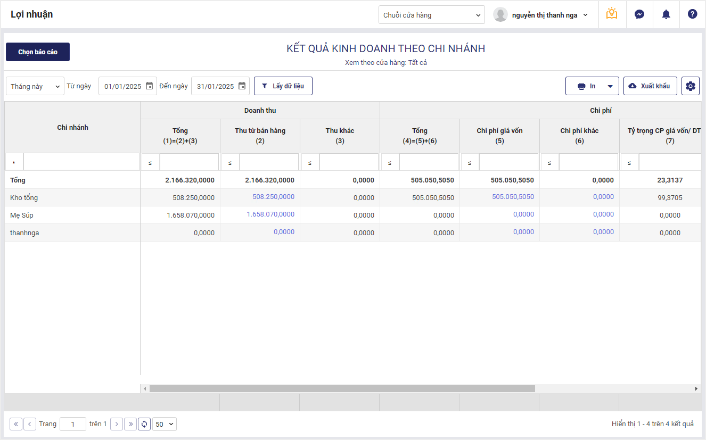The width and height of the screenshot is (706, 440).
Task: Go to the last page arrow
Action: (130, 424)
